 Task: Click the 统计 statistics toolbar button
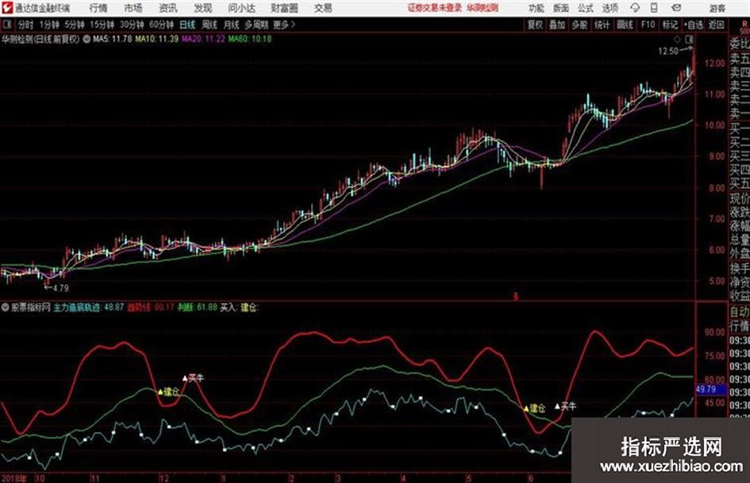pyautogui.click(x=602, y=25)
